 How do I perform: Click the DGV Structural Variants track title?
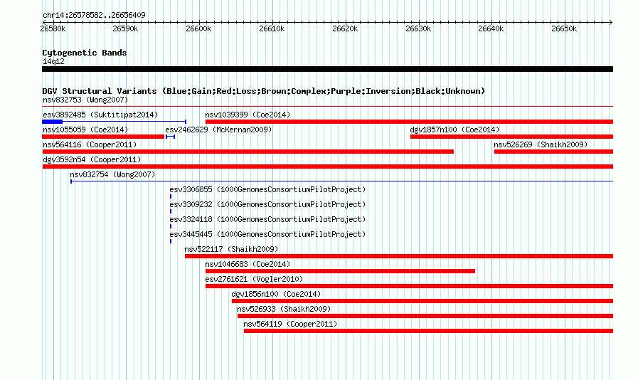264,91
